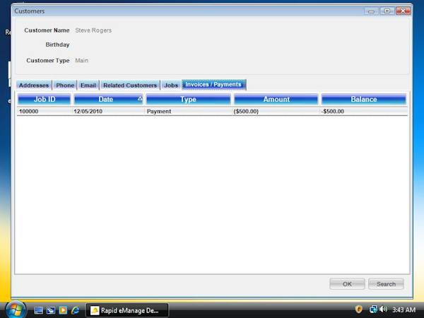The width and height of the screenshot is (424, 318).
Task: Click the Search button
Action: (386, 284)
